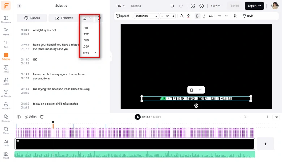Decrease font size with minus button
Viewport: 282px width, 162px height.
162,16
